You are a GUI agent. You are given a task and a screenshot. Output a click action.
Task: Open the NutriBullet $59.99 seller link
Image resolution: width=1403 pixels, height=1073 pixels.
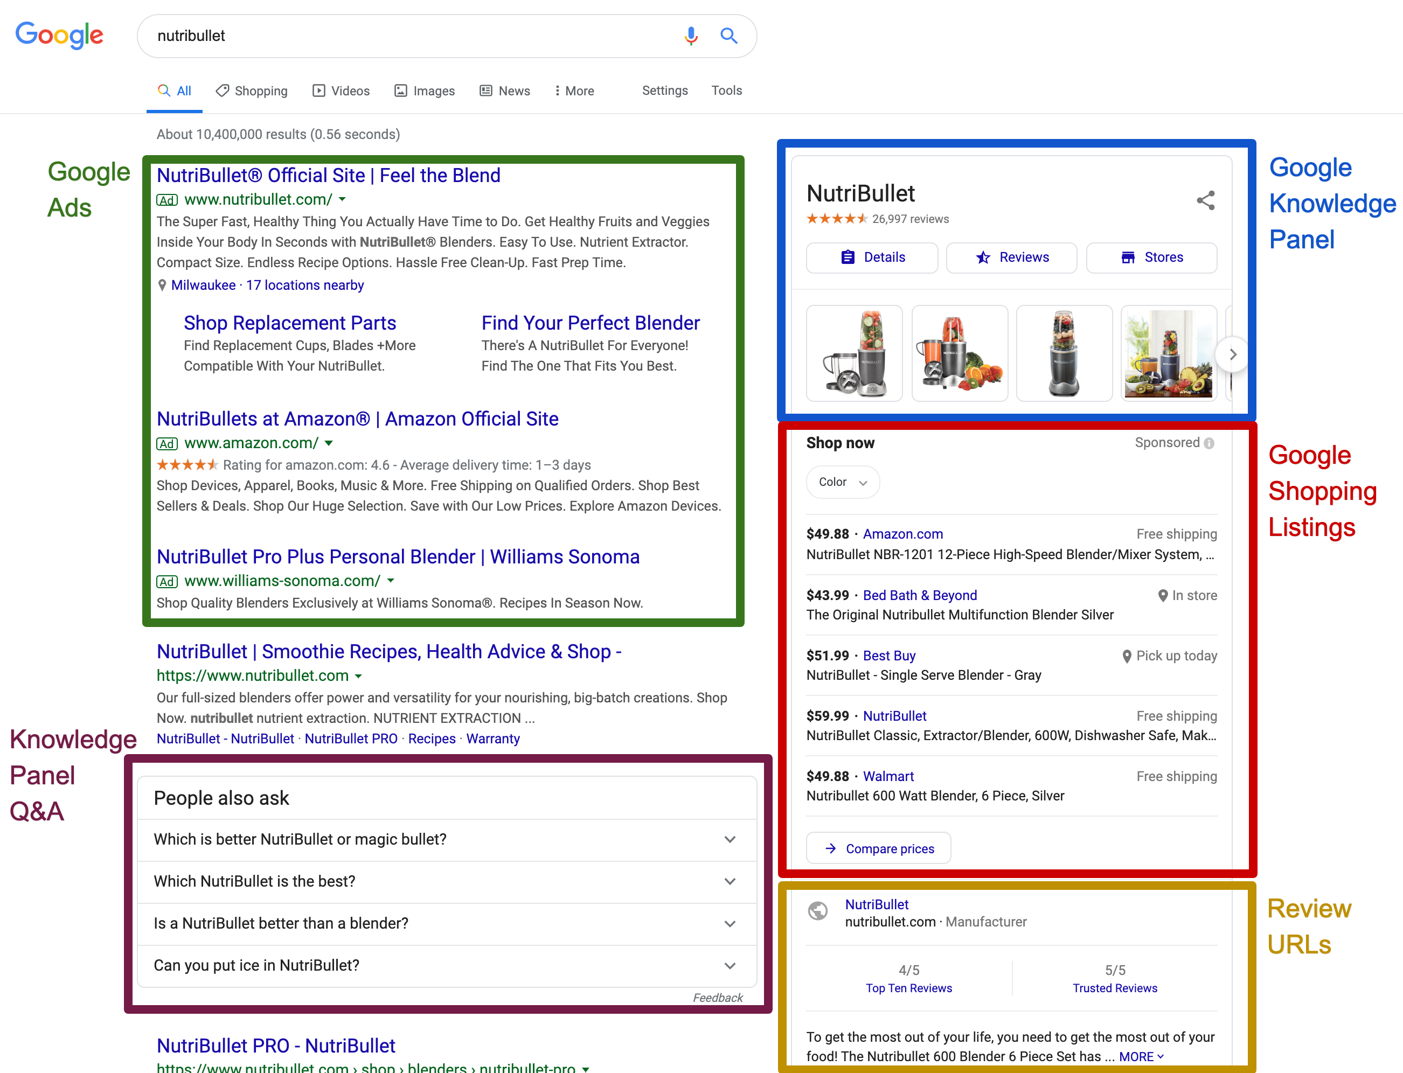(894, 716)
